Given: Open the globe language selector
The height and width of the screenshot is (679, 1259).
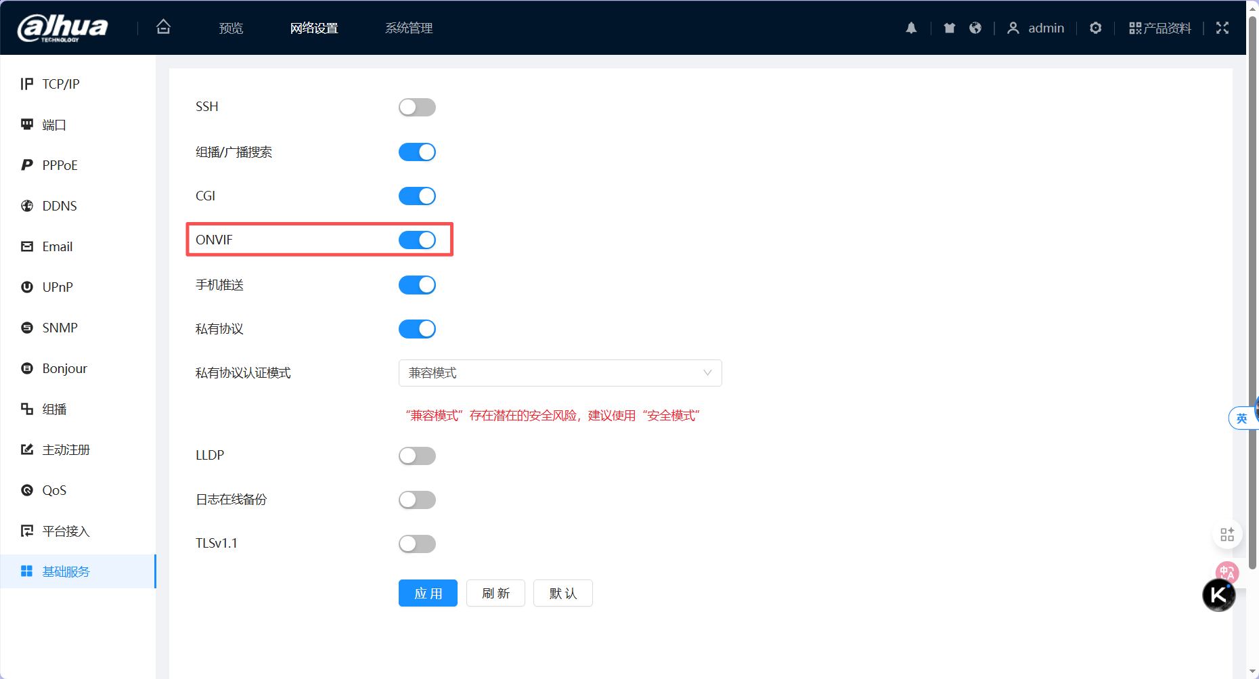Looking at the screenshot, I should 975,28.
